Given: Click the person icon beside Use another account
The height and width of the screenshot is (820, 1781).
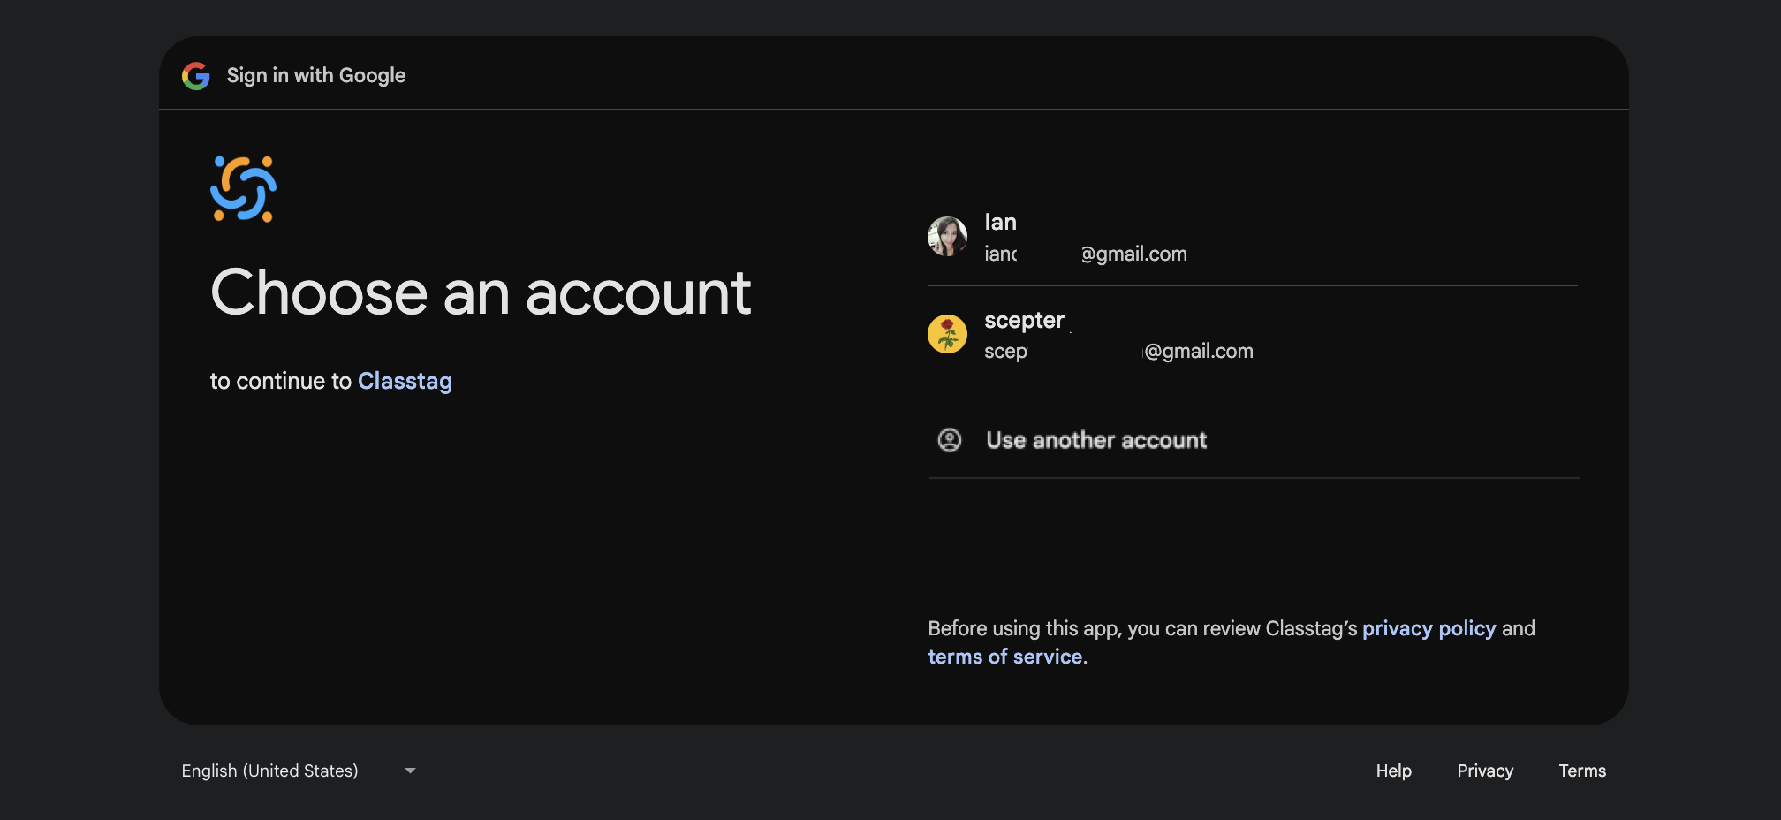Looking at the screenshot, I should pyautogui.click(x=950, y=440).
